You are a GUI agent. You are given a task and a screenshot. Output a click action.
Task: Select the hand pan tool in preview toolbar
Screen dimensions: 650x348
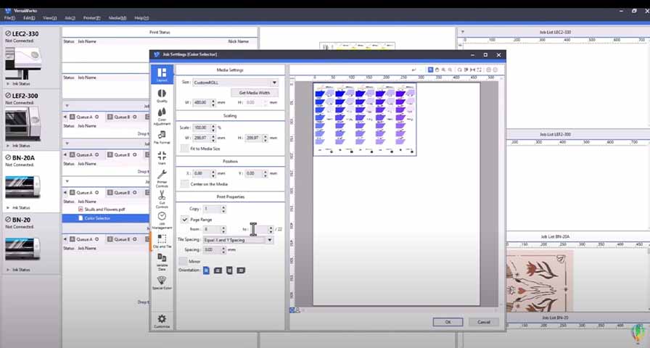(x=437, y=70)
